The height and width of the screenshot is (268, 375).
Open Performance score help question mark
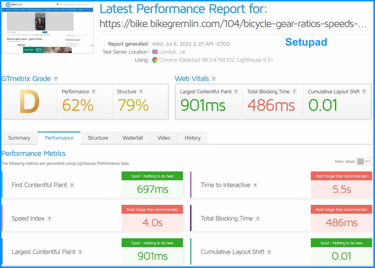tap(94, 92)
